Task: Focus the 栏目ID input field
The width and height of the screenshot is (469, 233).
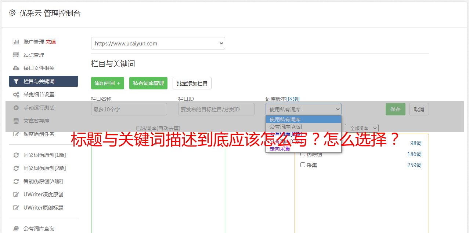Action: click(x=216, y=109)
